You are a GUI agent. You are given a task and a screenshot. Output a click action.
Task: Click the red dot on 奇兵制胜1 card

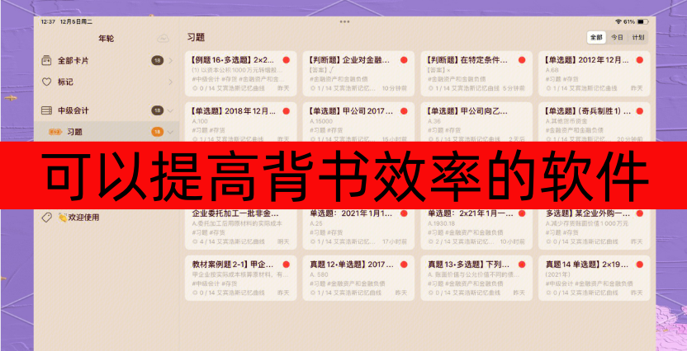[639, 111]
